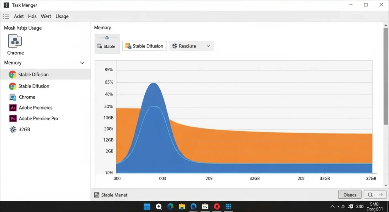Collapse the Memory section in sidebar

[x=82, y=63]
